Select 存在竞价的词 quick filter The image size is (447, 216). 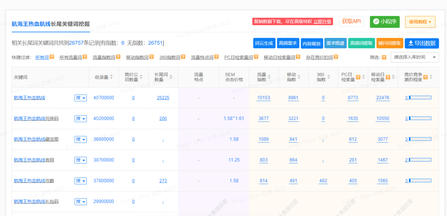pos(319,57)
